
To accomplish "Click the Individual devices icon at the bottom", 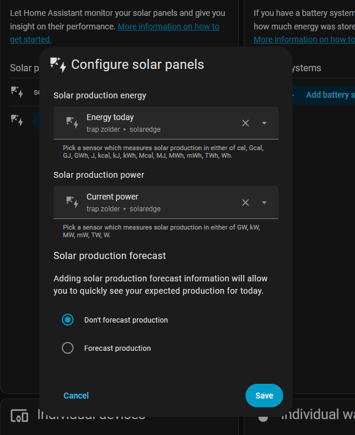I will click(x=19, y=416).
